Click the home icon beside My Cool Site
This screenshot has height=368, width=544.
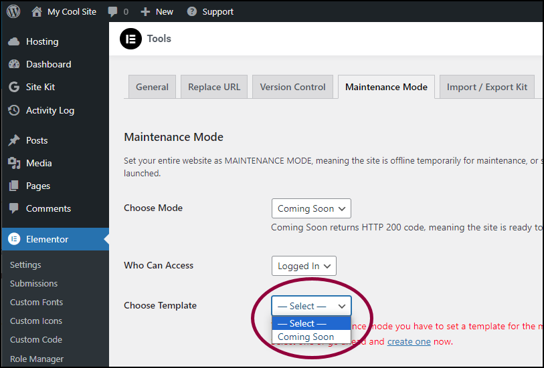(36, 12)
